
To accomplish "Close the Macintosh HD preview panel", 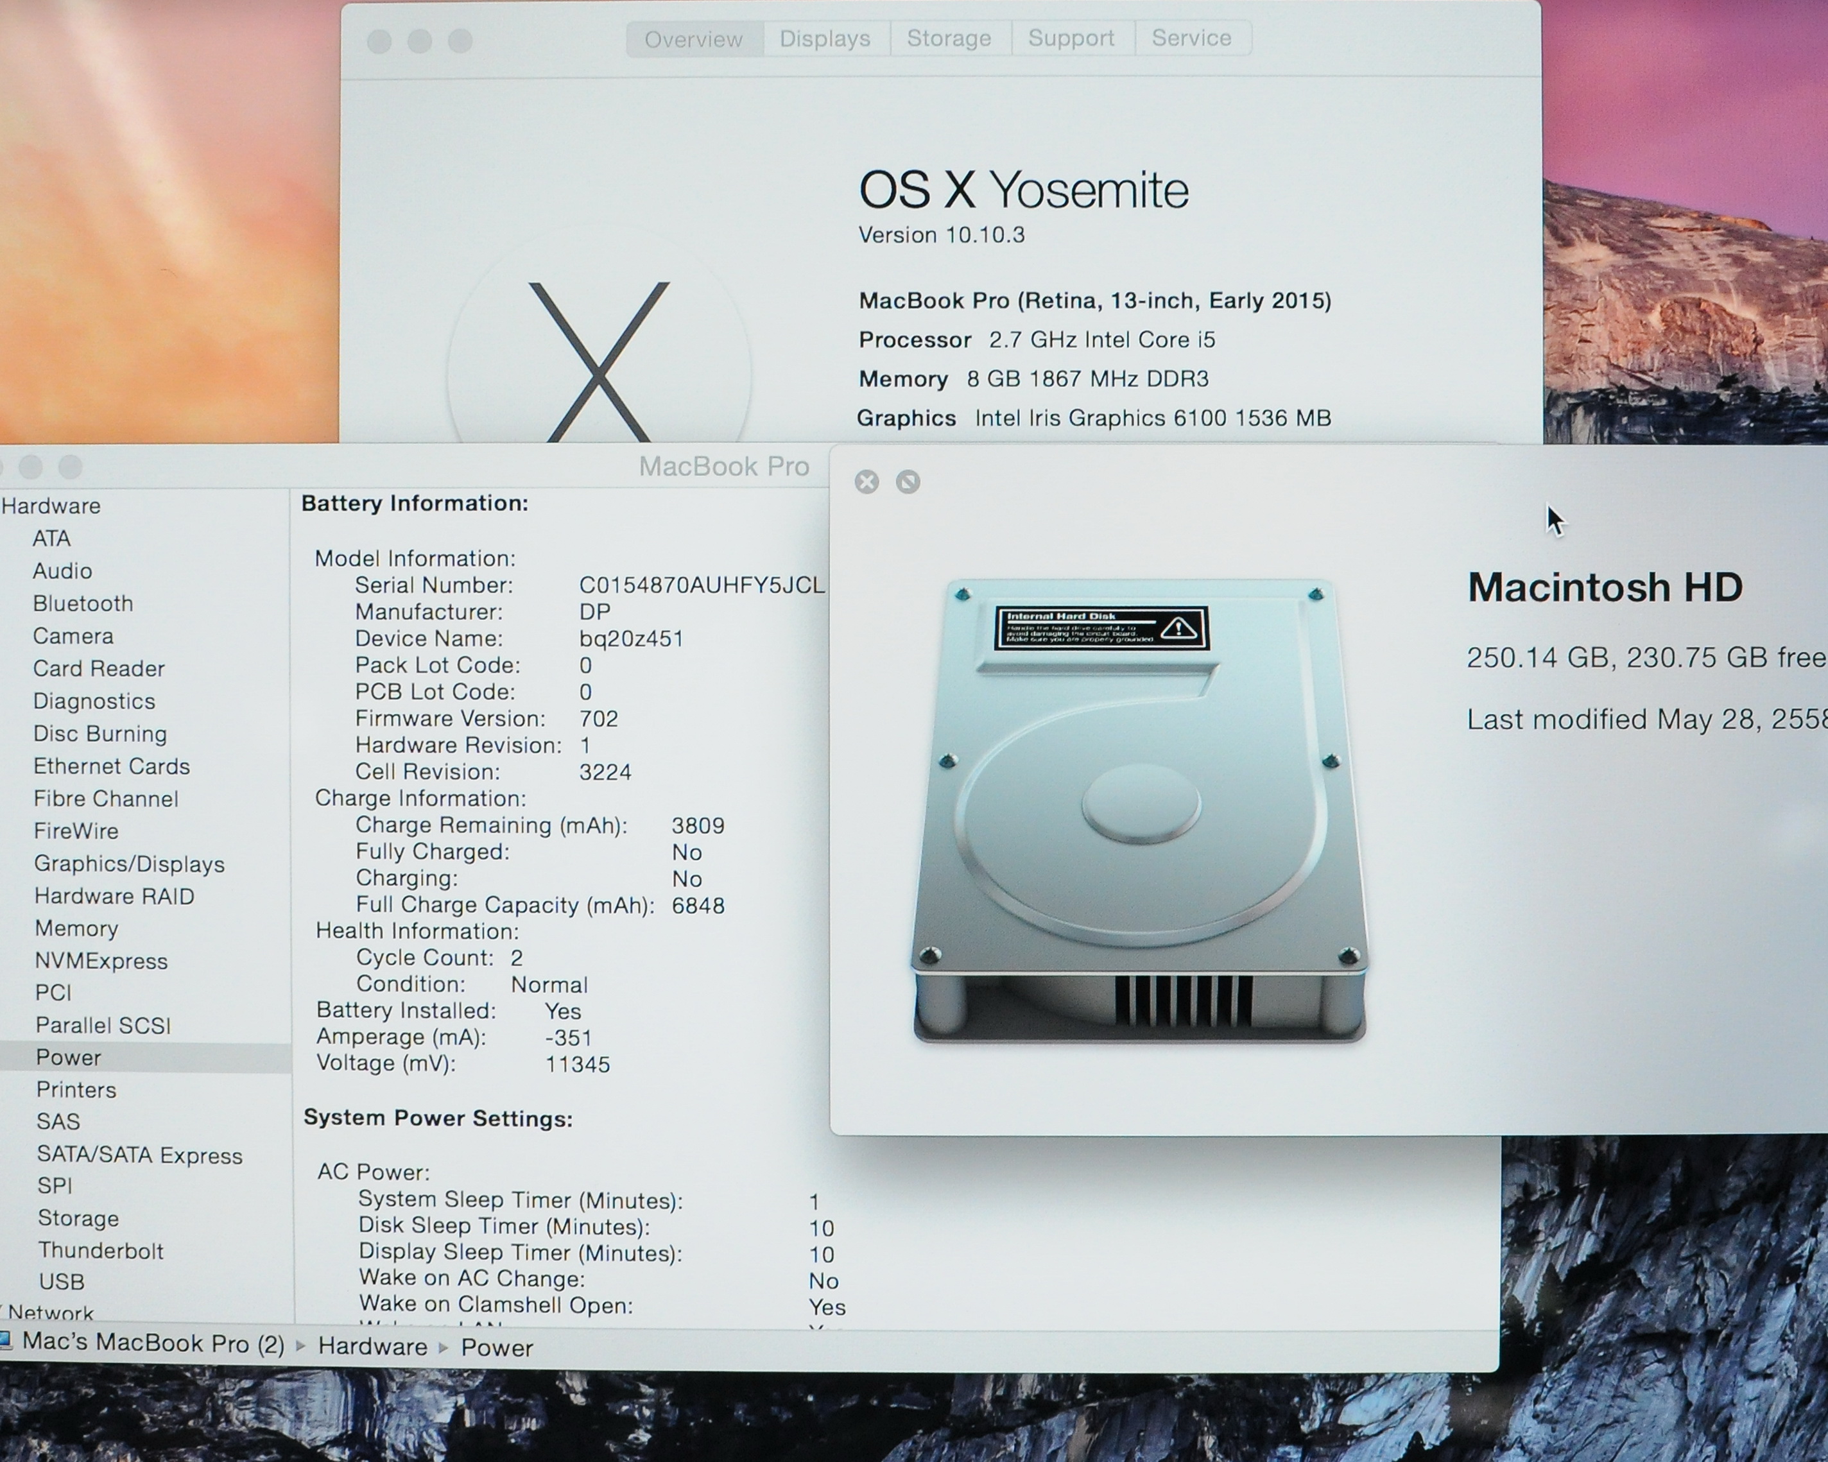I will (x=867, y=483).
